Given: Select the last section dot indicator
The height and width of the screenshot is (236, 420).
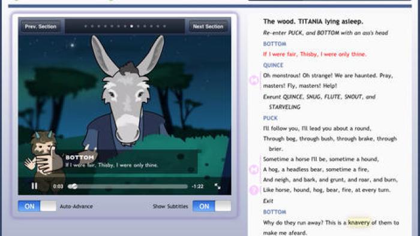Looking at the screenshot, I should [164, 26].
